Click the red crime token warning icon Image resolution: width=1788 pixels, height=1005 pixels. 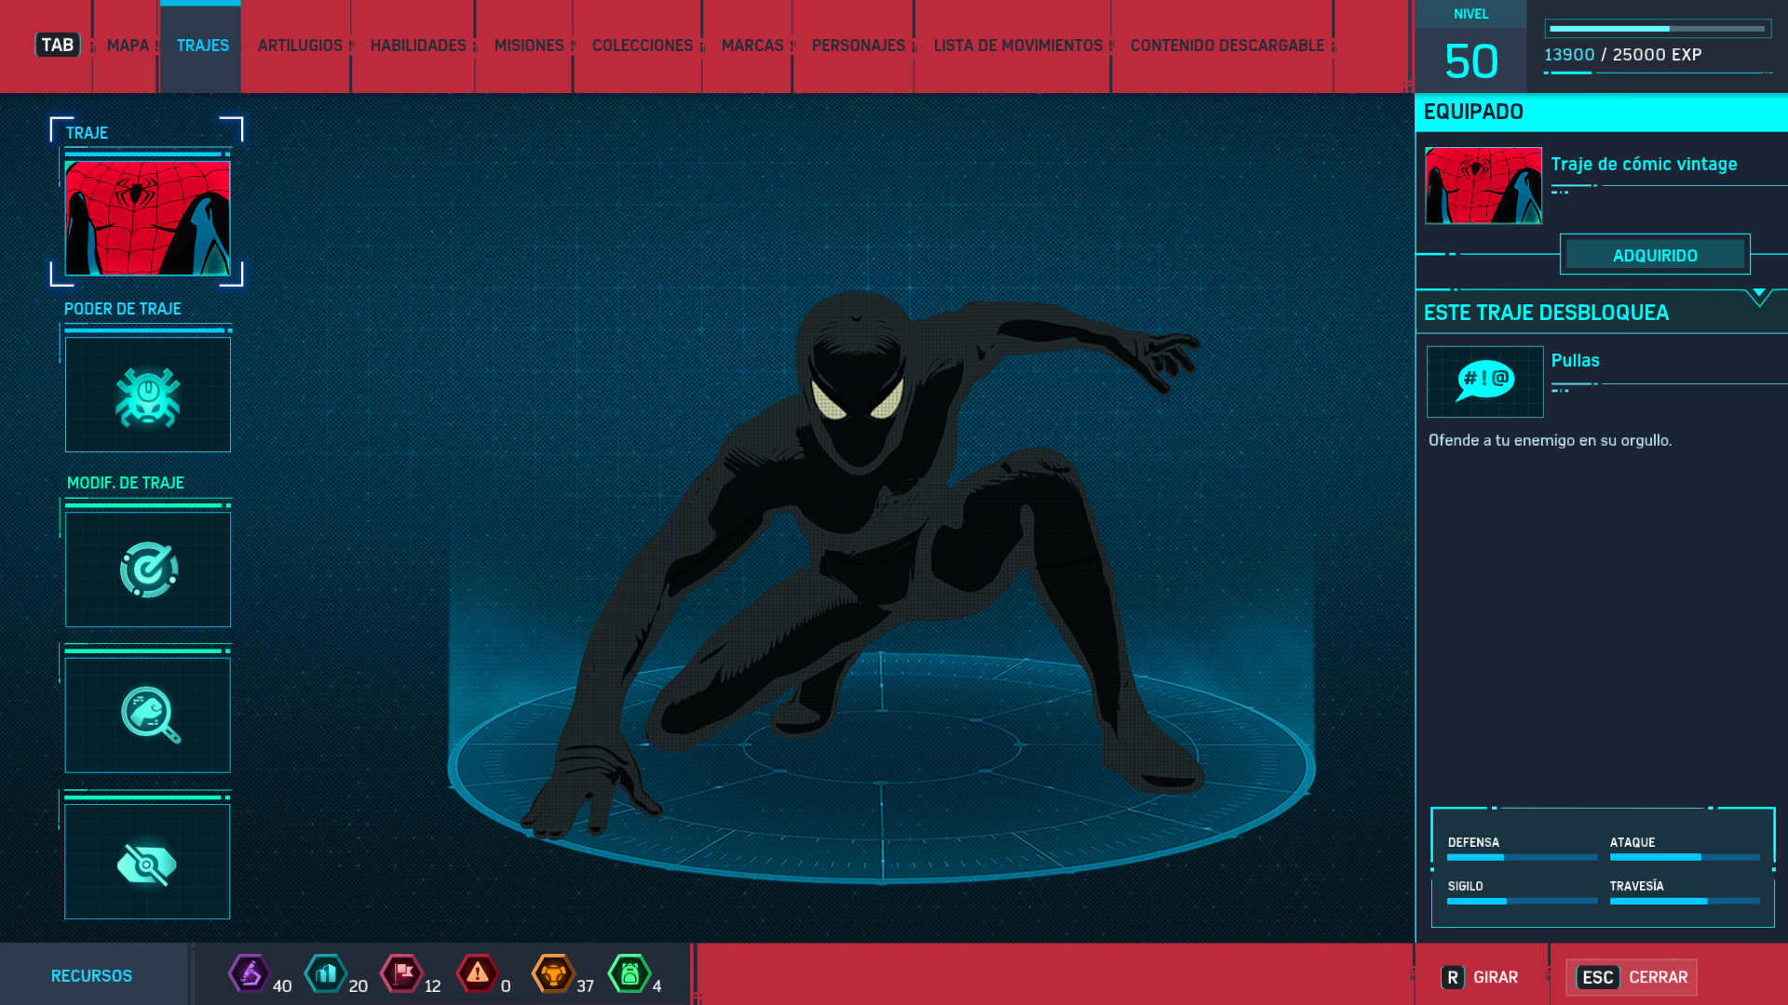(x=478, y=974)
